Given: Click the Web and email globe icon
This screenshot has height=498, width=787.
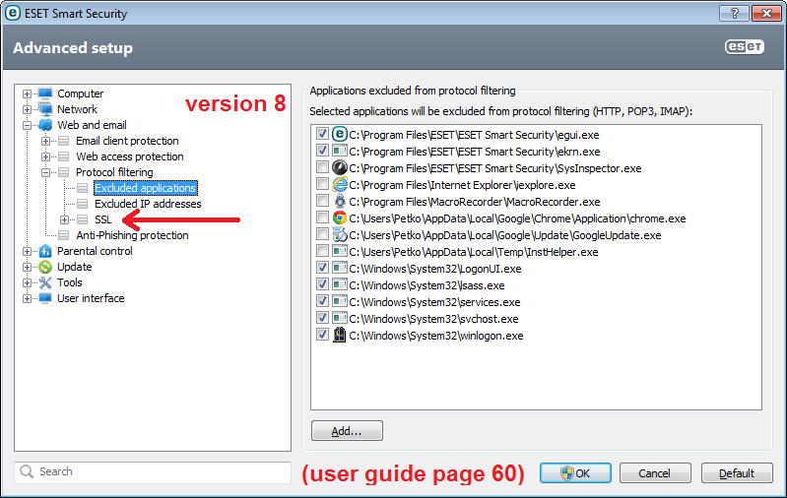Looking at the screenshot, I should tap(45, 125).
